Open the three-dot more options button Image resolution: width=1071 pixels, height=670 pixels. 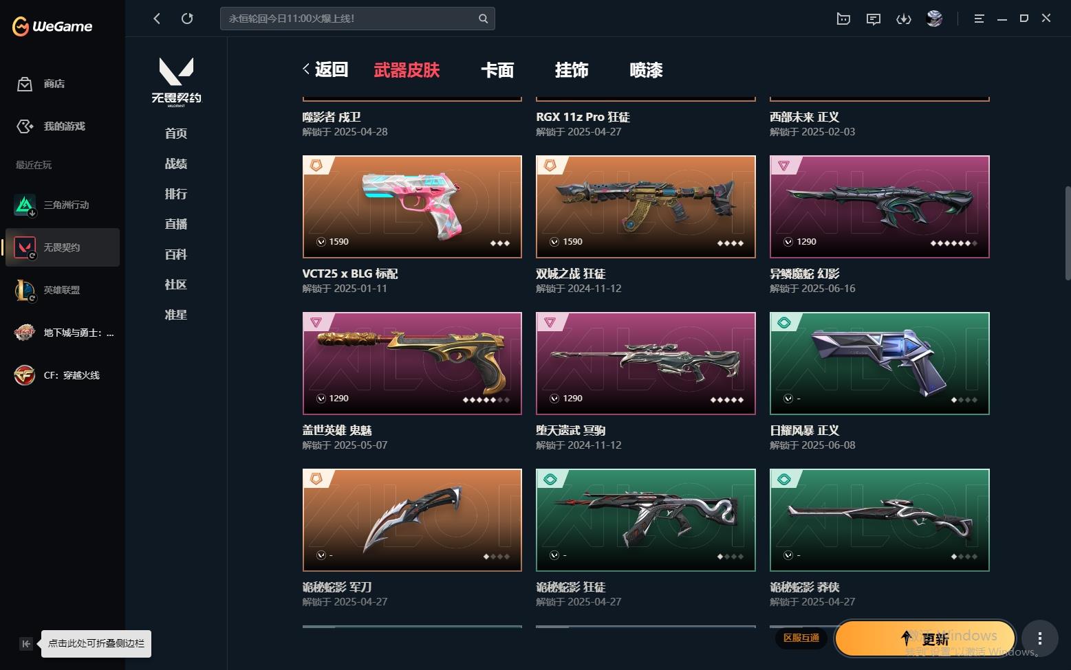click(1039, 638)
